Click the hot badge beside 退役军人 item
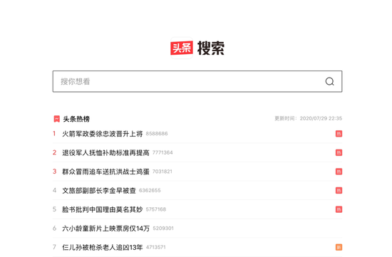 [x=339, y=152]
